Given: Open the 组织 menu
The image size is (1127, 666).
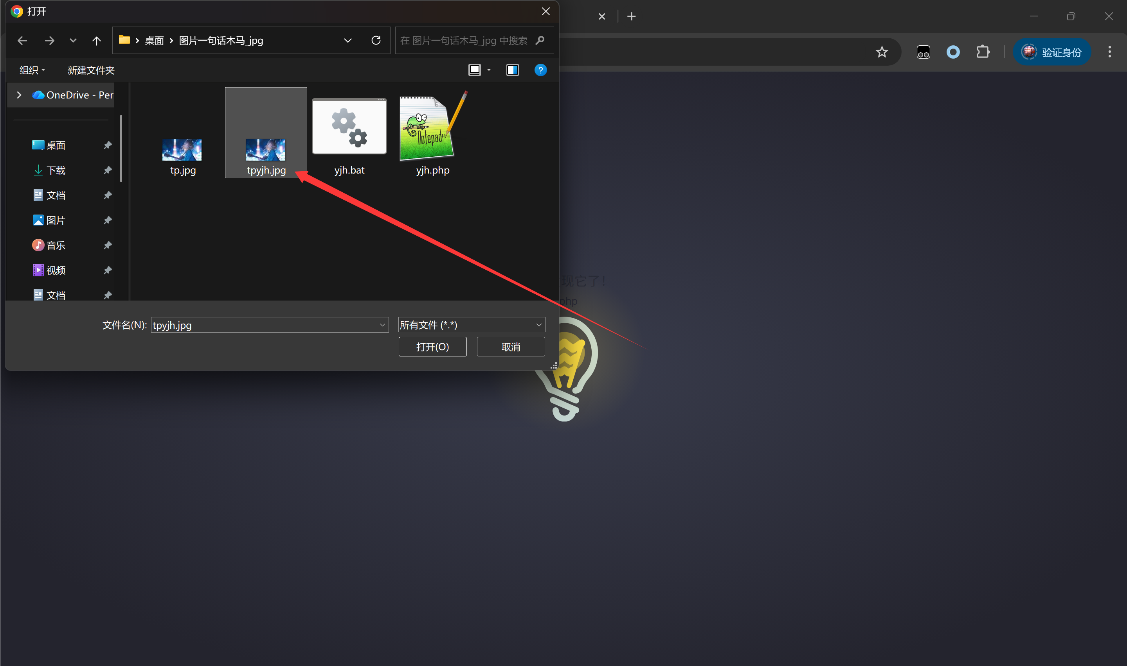Looking at the screenshot, I should tap(32, 70).
